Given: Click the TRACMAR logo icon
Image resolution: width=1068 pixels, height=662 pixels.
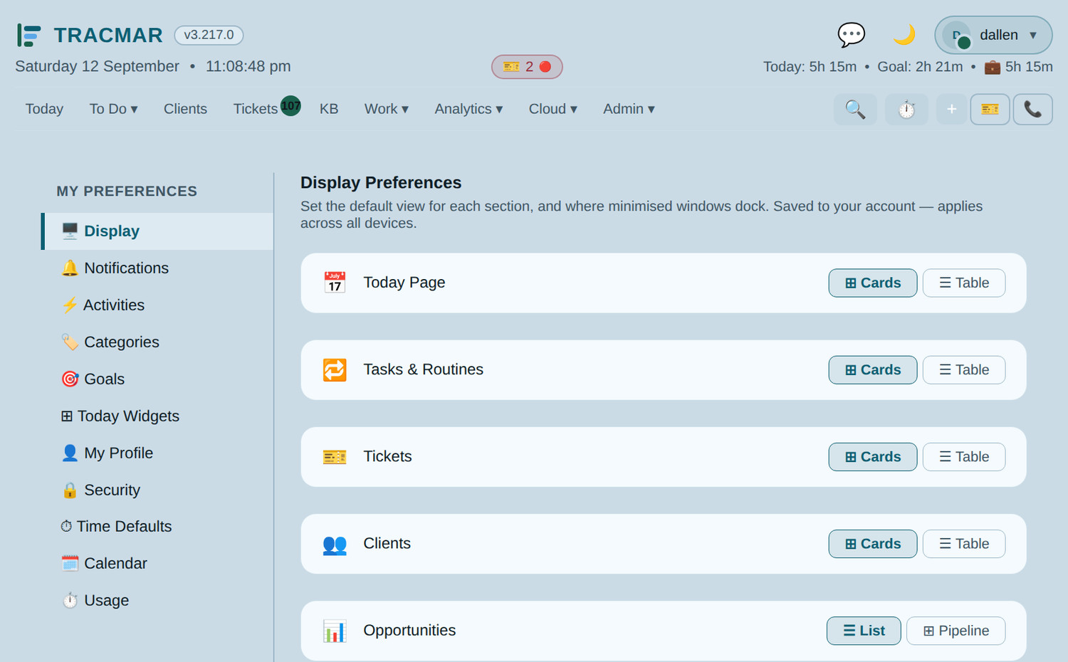Looking at the screenshot, I should [x=29, y=35].
